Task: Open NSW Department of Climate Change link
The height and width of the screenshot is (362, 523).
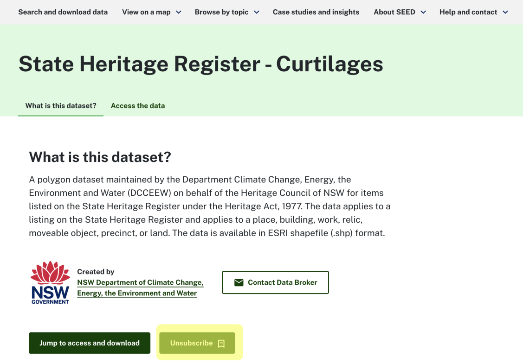Action: pyautogui.click(x=140, y=288)
